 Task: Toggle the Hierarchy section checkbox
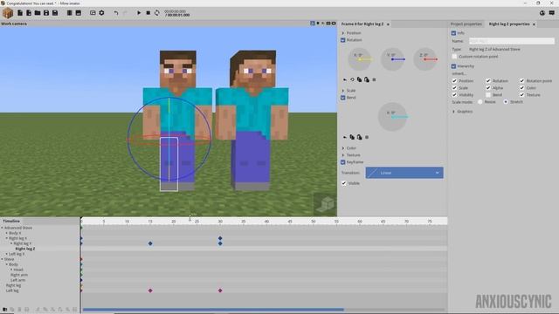(x=453, y=66)
